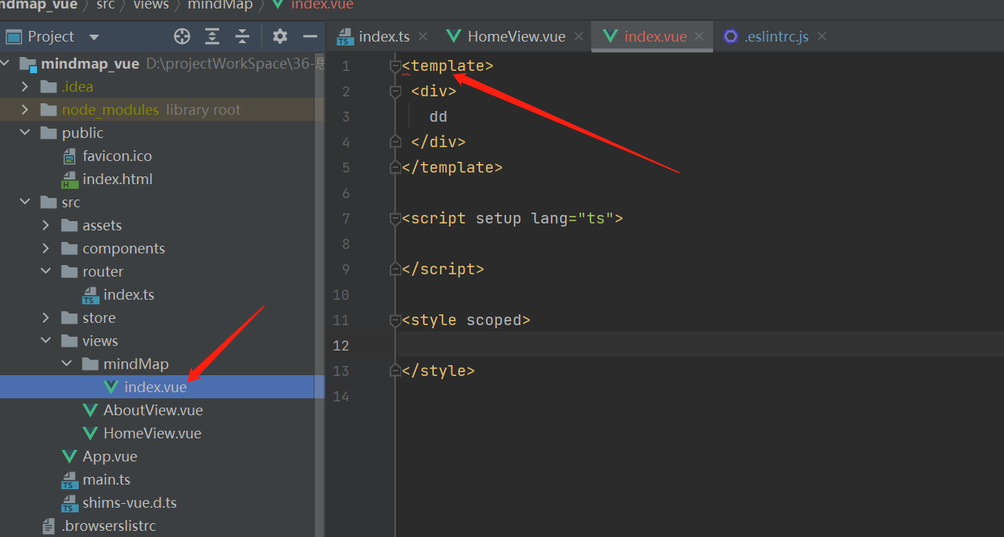Fold the style block on line 11
Viewport: 1004px width, 537px height.
395,321
